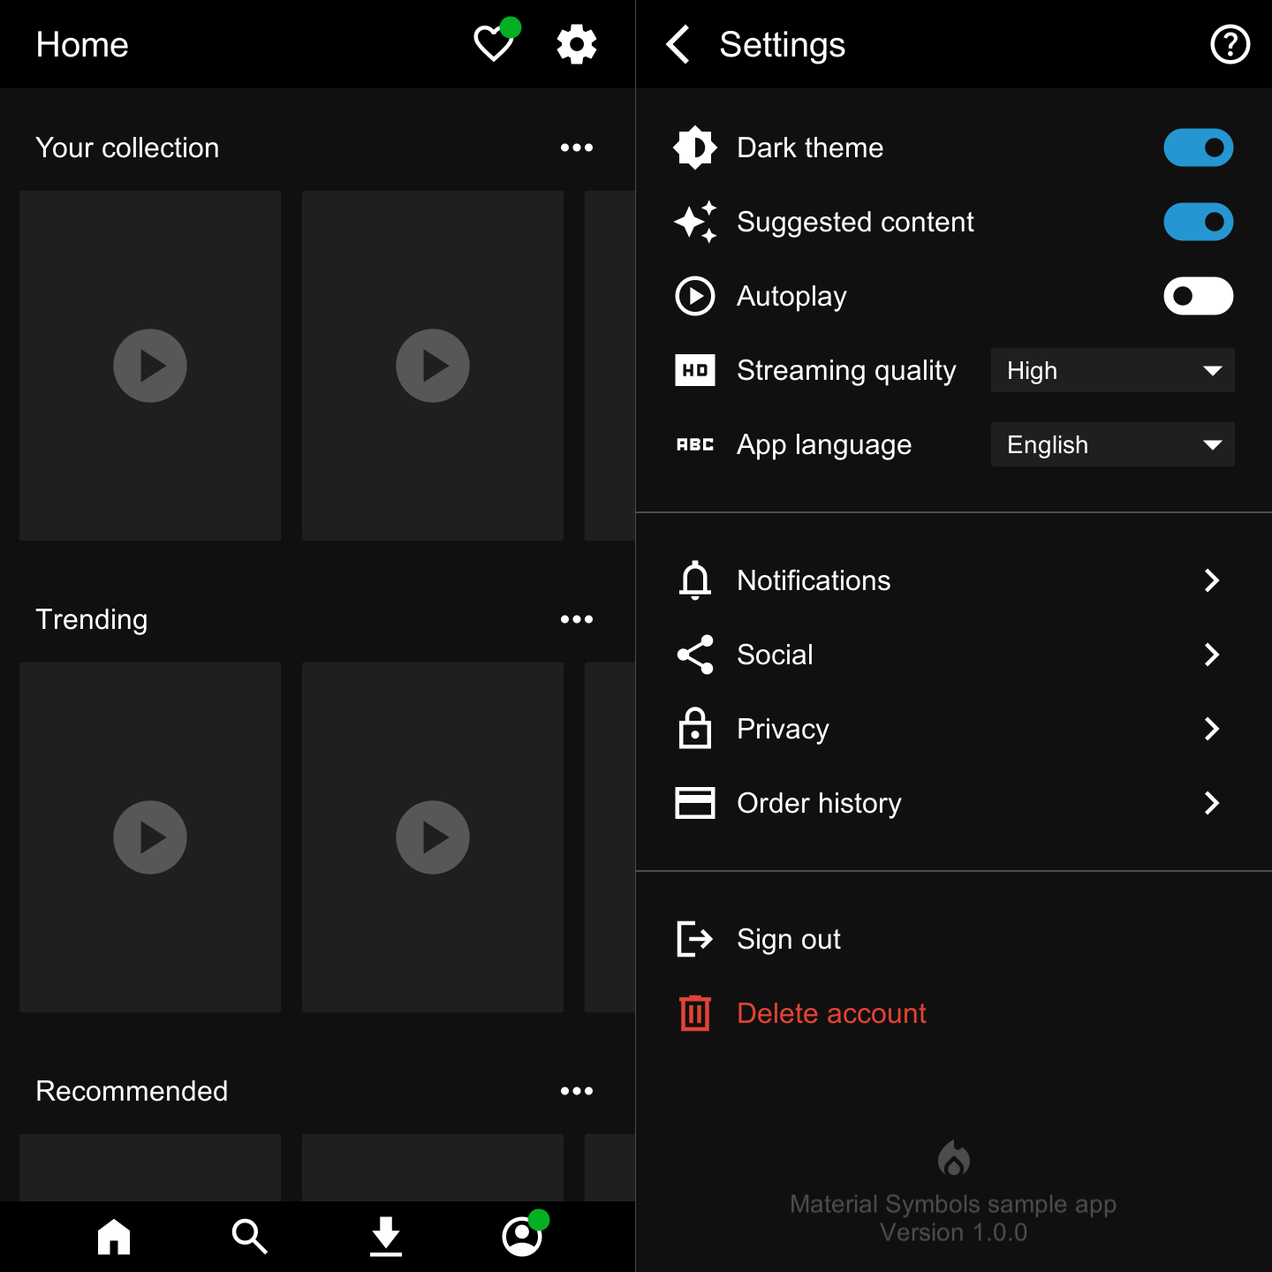The image size is (1272, 1272).
Task: Play the second Trending video
Action: 433,837
